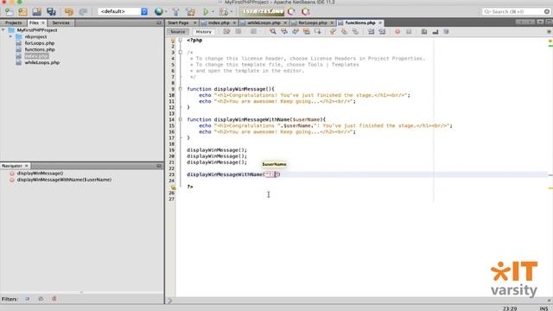Image resolution: width=553 pixels, height=311 pixels.
Task: Click the globe browser icon
Action: 159,11
